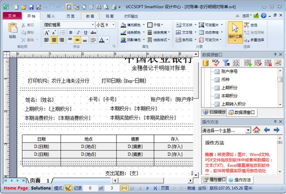Image resolution: width=286 pixels, height=194 pixels.
Task: Select the 账户序号 field in data tree
Action: point(229,72)
